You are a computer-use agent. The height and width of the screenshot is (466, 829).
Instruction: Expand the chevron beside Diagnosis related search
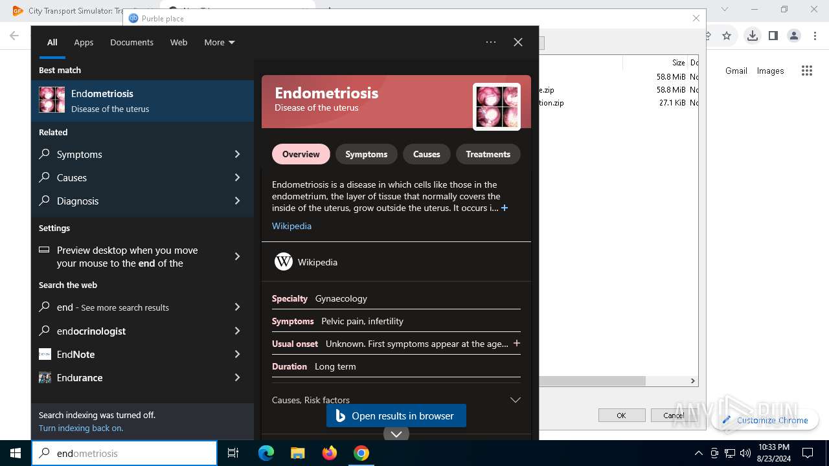pyautogui.click(x=237, y=201)
